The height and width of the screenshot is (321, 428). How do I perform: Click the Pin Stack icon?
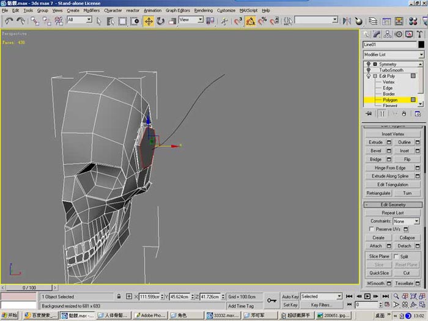tap(369, 114)
